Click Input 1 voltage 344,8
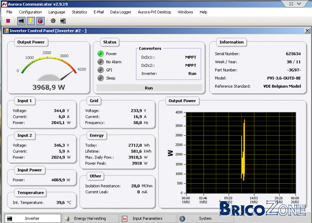312x223 pixels. 59,110
